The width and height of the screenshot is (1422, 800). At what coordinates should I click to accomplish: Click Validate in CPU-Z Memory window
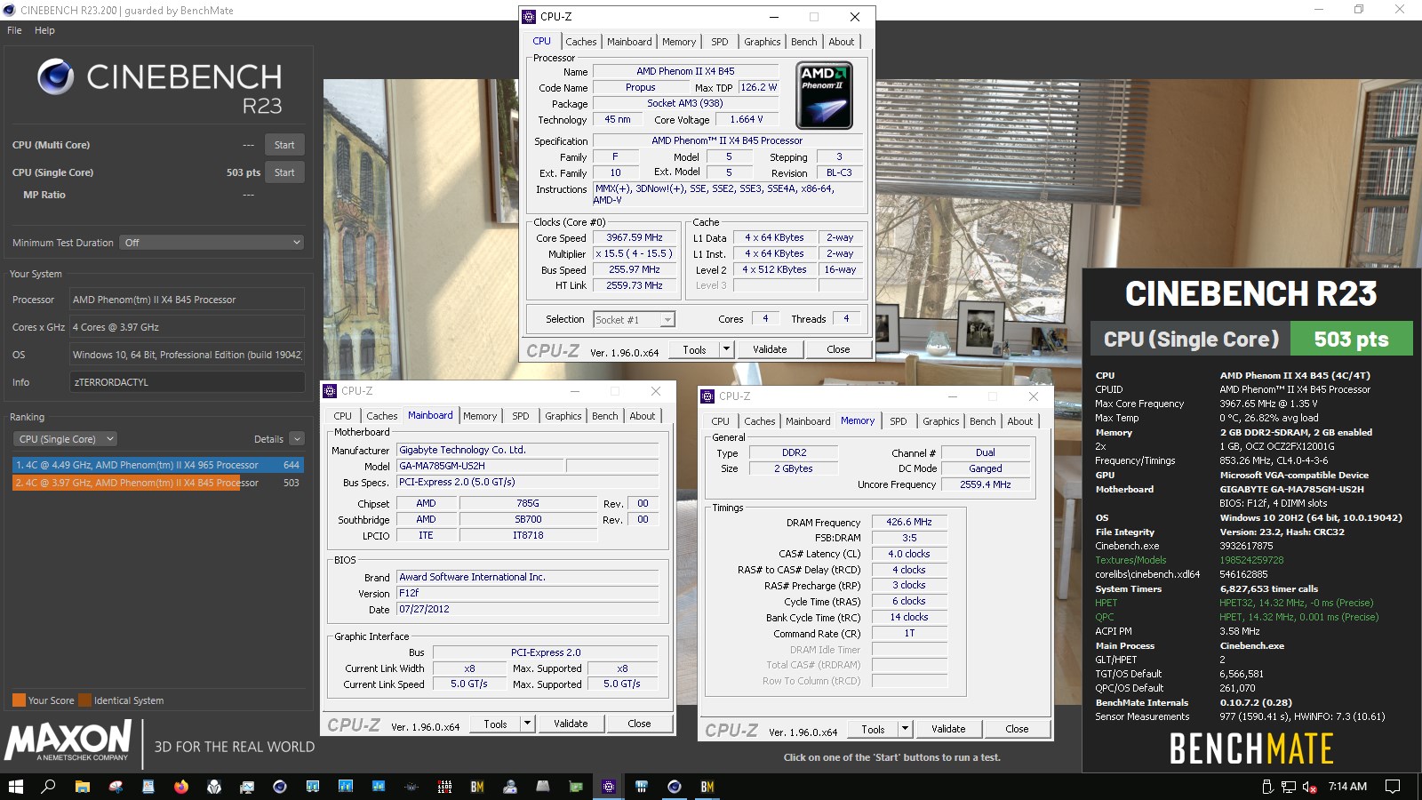948,729
